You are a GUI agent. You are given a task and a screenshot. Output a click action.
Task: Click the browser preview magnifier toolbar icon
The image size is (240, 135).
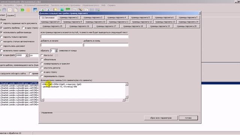click(x=35, y=10)
